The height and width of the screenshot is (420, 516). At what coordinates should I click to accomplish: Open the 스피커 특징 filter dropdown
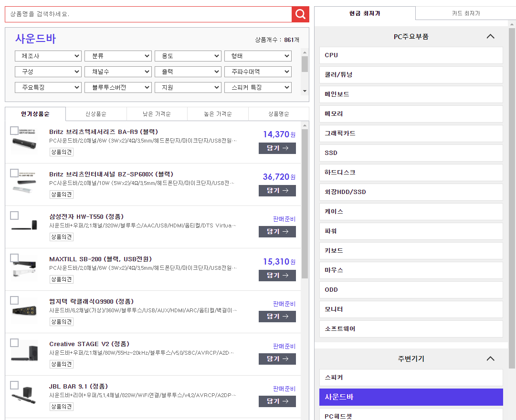(x=258, y=87)
